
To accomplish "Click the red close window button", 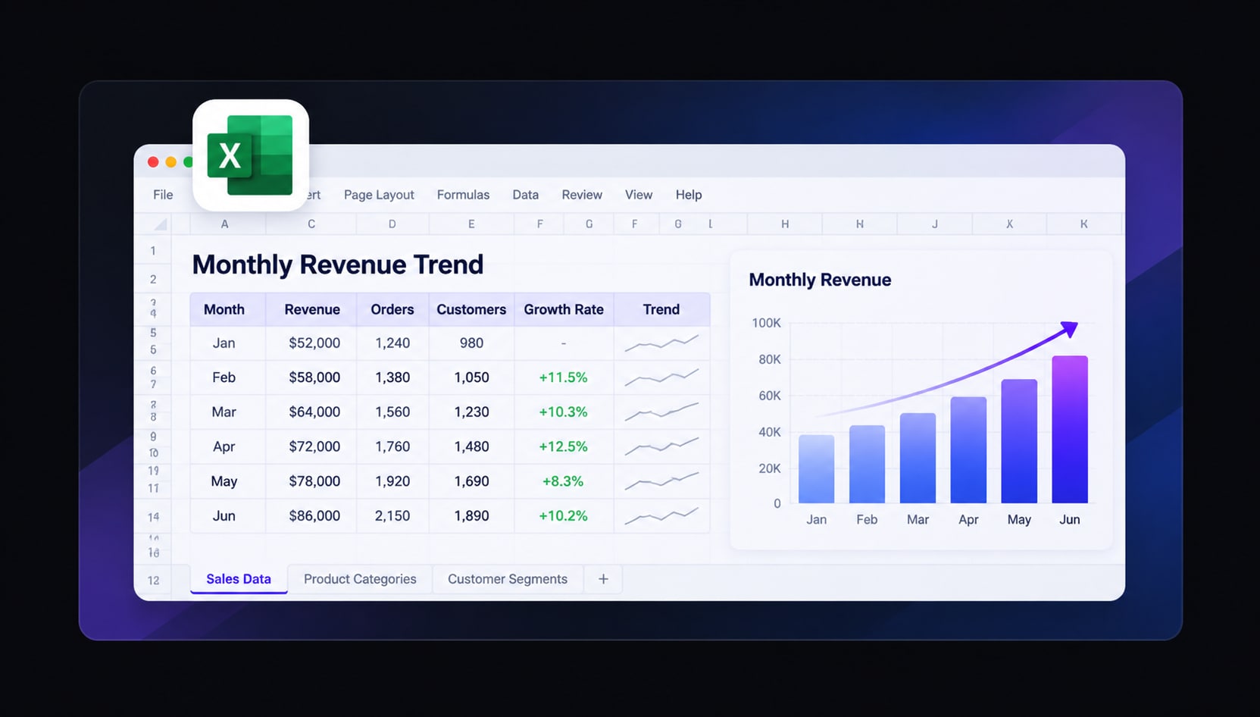I will (153, 162).
